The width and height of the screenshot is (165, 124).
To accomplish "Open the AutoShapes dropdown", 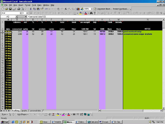I will click(x=23, y=115).
